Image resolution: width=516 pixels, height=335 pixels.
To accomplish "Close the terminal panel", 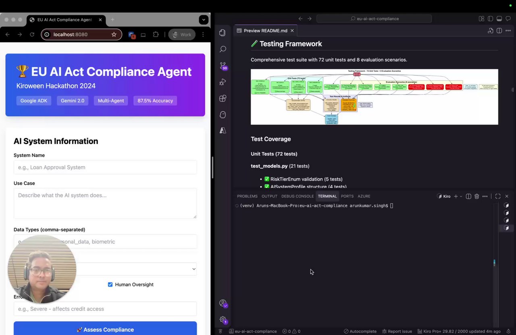I will [507, 196].
